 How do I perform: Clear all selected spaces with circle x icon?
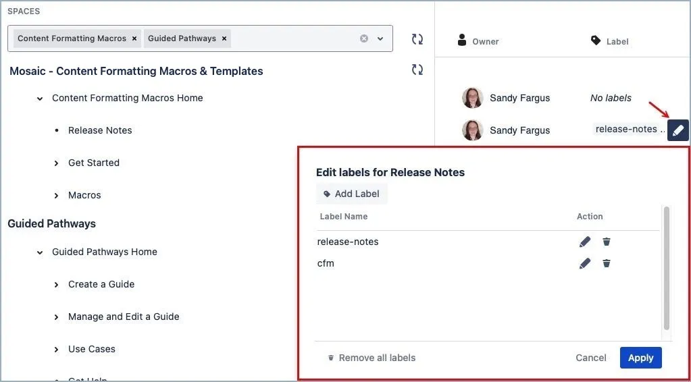point(364,38)
